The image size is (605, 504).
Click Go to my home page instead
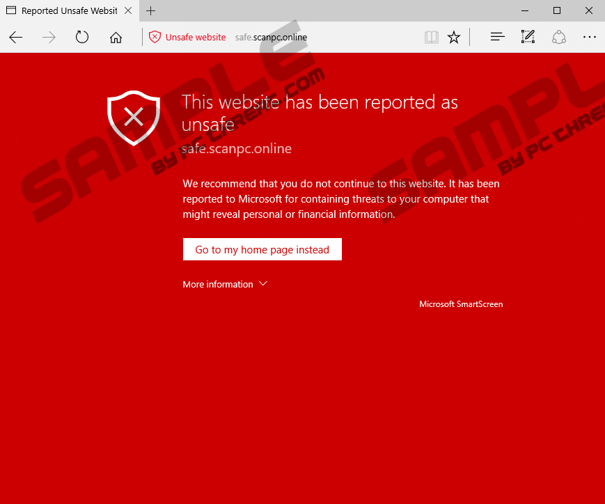coord(262,249)
